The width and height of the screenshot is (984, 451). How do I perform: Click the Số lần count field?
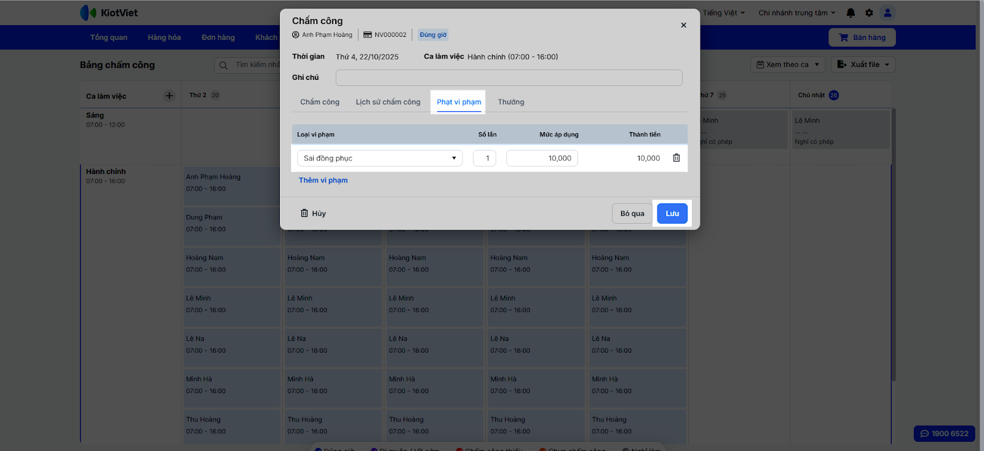485,158
